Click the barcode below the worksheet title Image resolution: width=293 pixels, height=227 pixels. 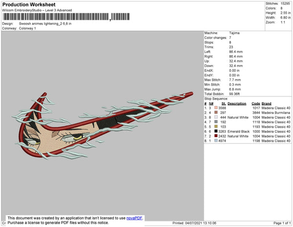point(66,17)
